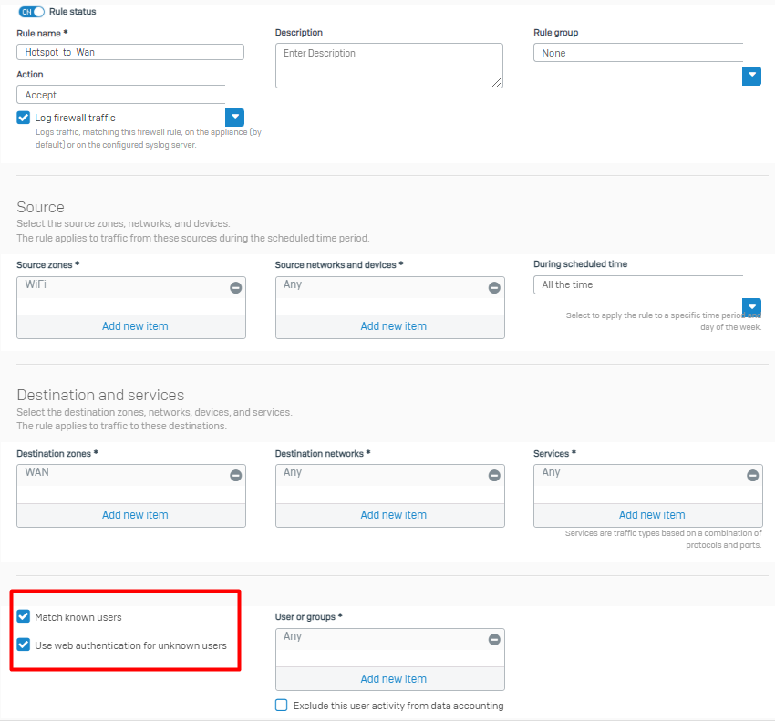Screen dimensions: 775x722
Task: Click into the Description text area
Action: coord(388,66)
